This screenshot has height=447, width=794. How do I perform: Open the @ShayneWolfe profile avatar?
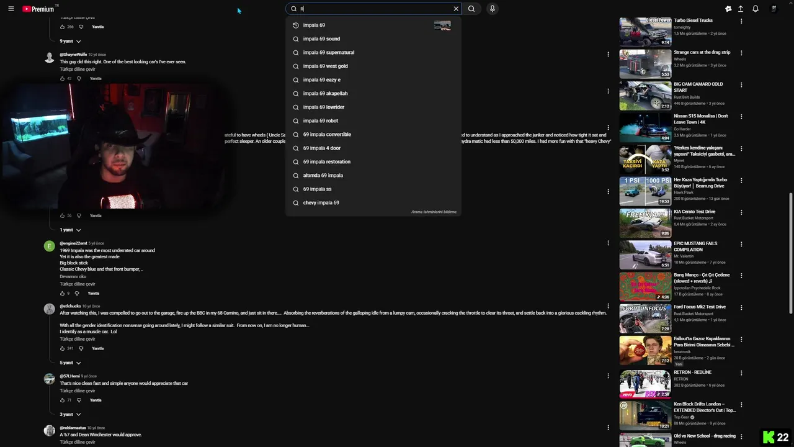50,58
